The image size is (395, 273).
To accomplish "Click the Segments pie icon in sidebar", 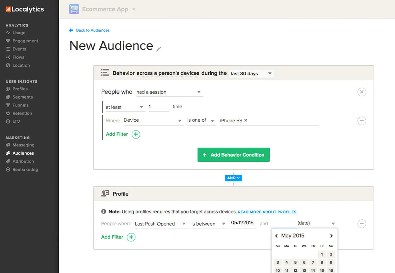I will point(8,97).
